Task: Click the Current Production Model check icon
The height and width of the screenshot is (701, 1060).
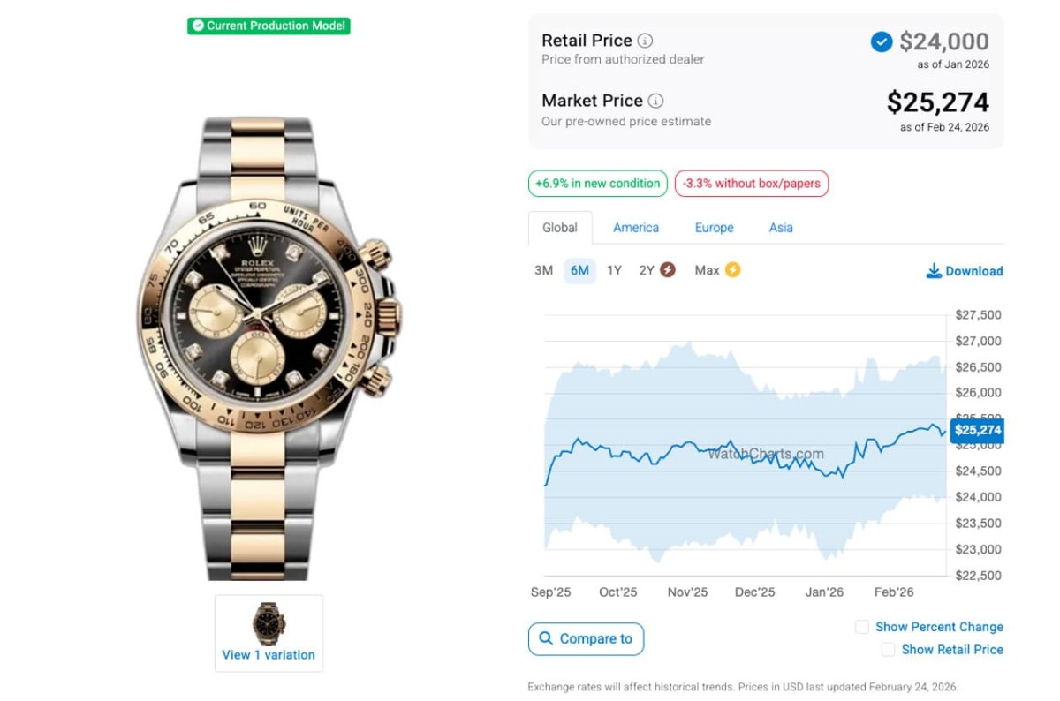Action: (x=198, y=26)
